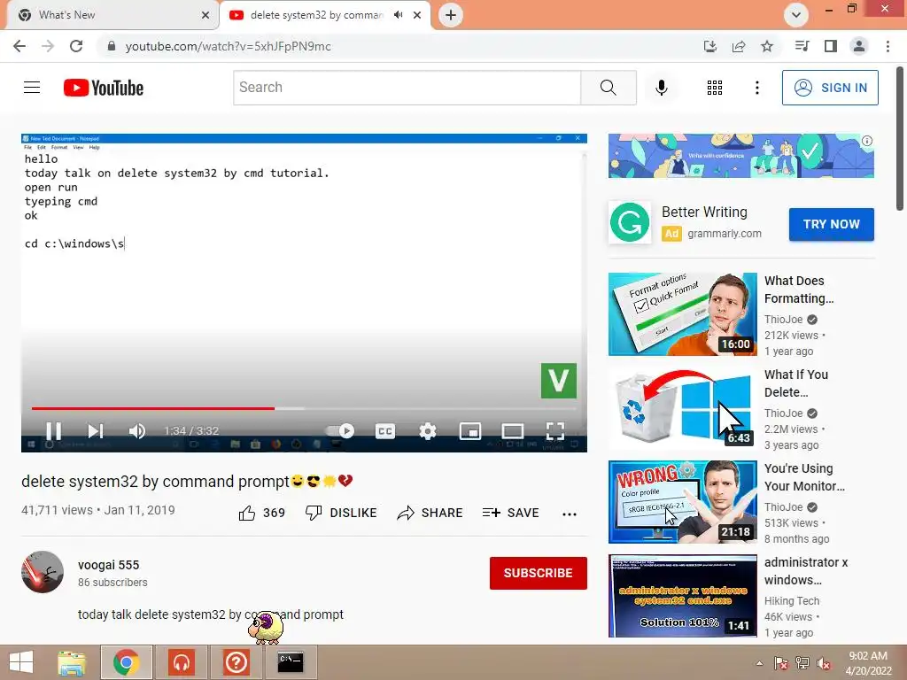Image resolution: width=907 pixels, height=680 pixels.
Task: Click the Grammarly TRY NOW button
Action: coord(831,224)
